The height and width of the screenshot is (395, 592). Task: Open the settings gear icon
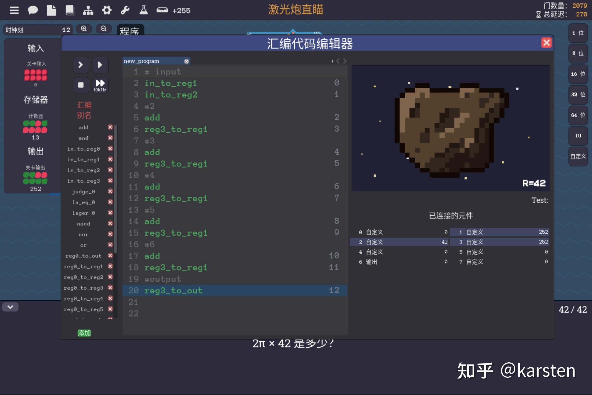tap(107, 10)
